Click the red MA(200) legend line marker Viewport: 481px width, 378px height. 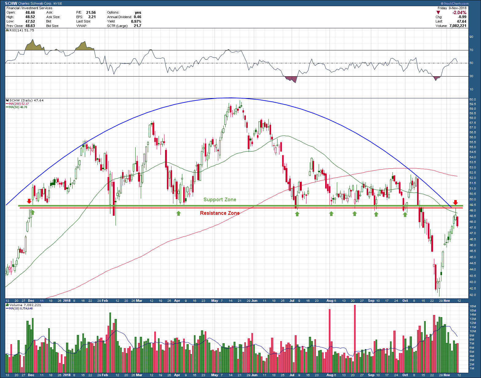click(x=7, y=104)
